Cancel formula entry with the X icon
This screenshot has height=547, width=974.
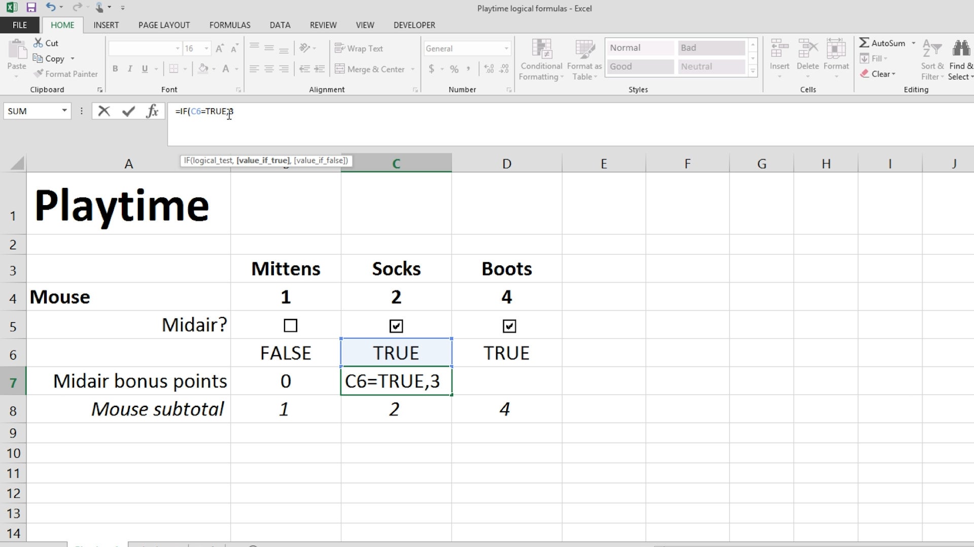(104, 111)
